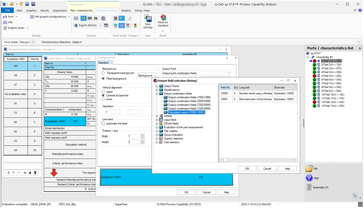Click the single-window display icon above language box

click(76, 18)
